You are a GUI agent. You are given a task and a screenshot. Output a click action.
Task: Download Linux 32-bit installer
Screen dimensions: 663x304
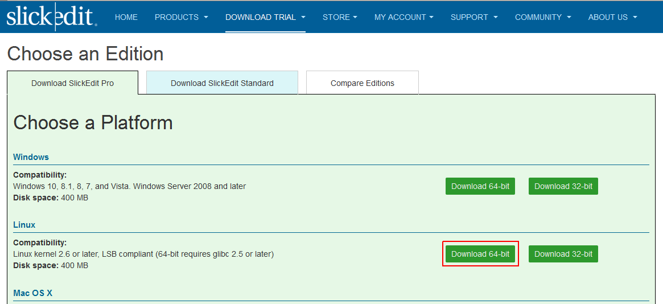click(563, 254)
